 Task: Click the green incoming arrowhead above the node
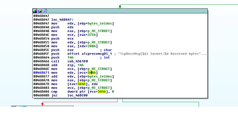(120, 7)
